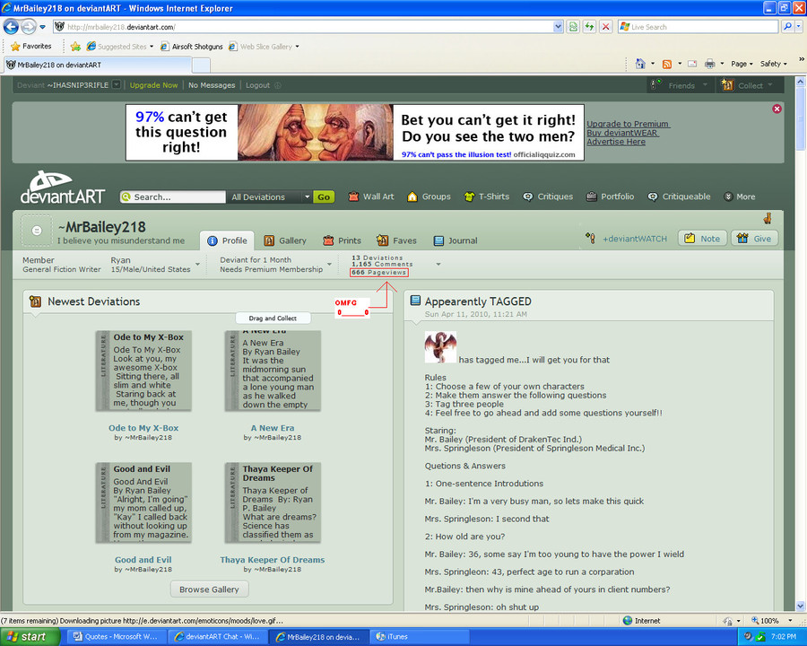
Task: Open the Safety menu dropdown
Action: (774, 64)
